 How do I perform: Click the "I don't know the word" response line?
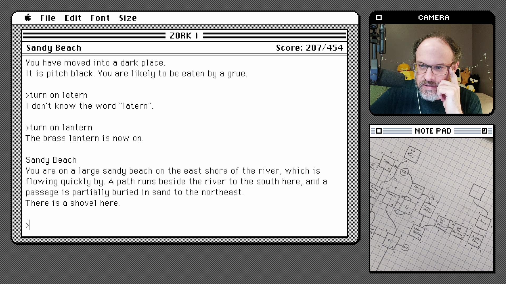tap(89, 106)
